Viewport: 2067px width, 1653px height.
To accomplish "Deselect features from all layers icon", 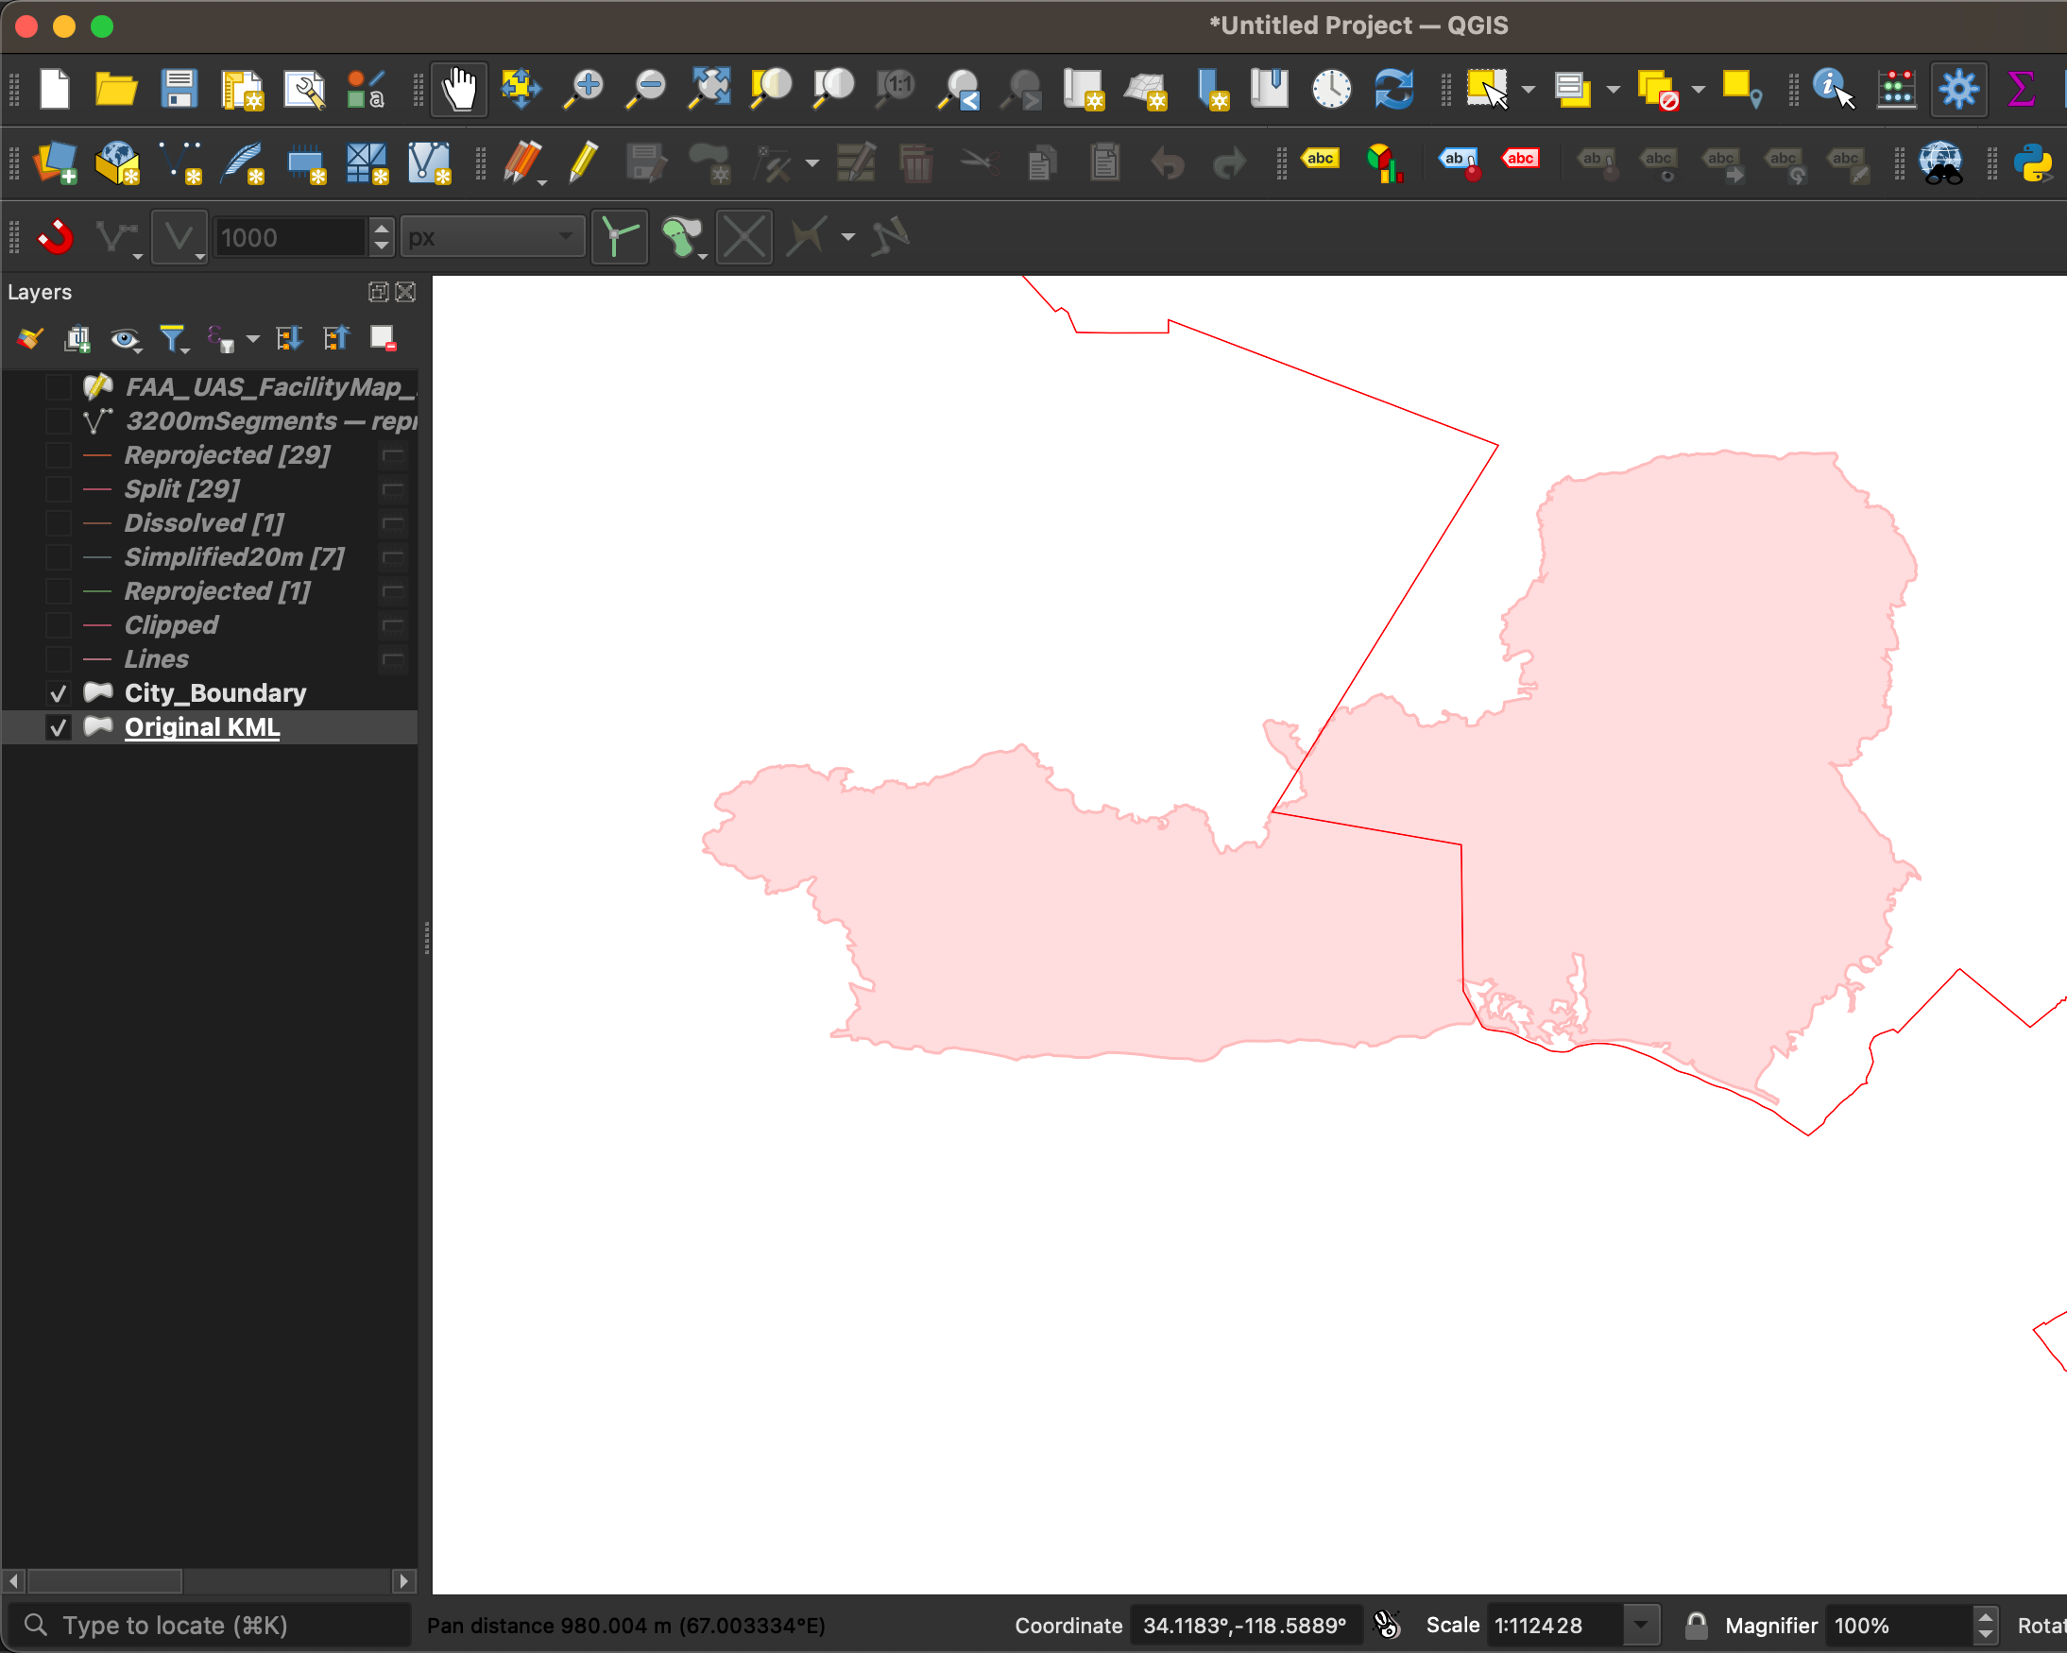I will tap(1659, 90).
